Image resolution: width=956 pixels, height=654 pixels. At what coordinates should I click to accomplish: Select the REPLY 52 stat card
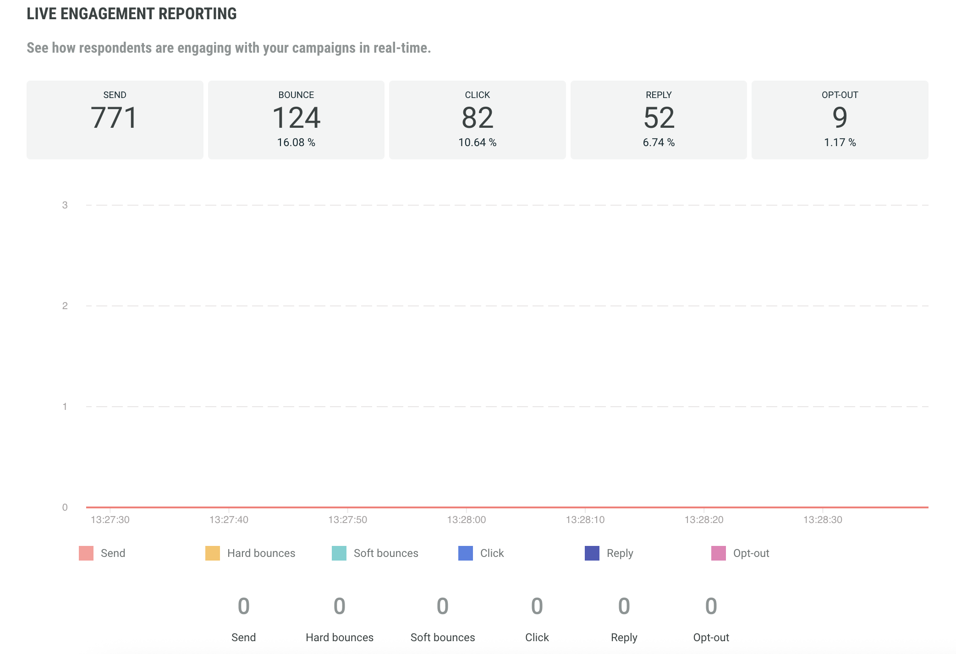[x=659, y=120]
